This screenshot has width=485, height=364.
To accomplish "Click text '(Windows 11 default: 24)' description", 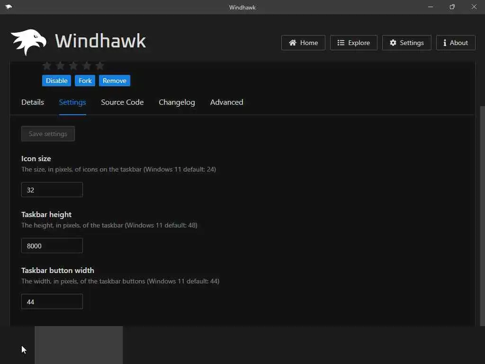I will 180,169.
